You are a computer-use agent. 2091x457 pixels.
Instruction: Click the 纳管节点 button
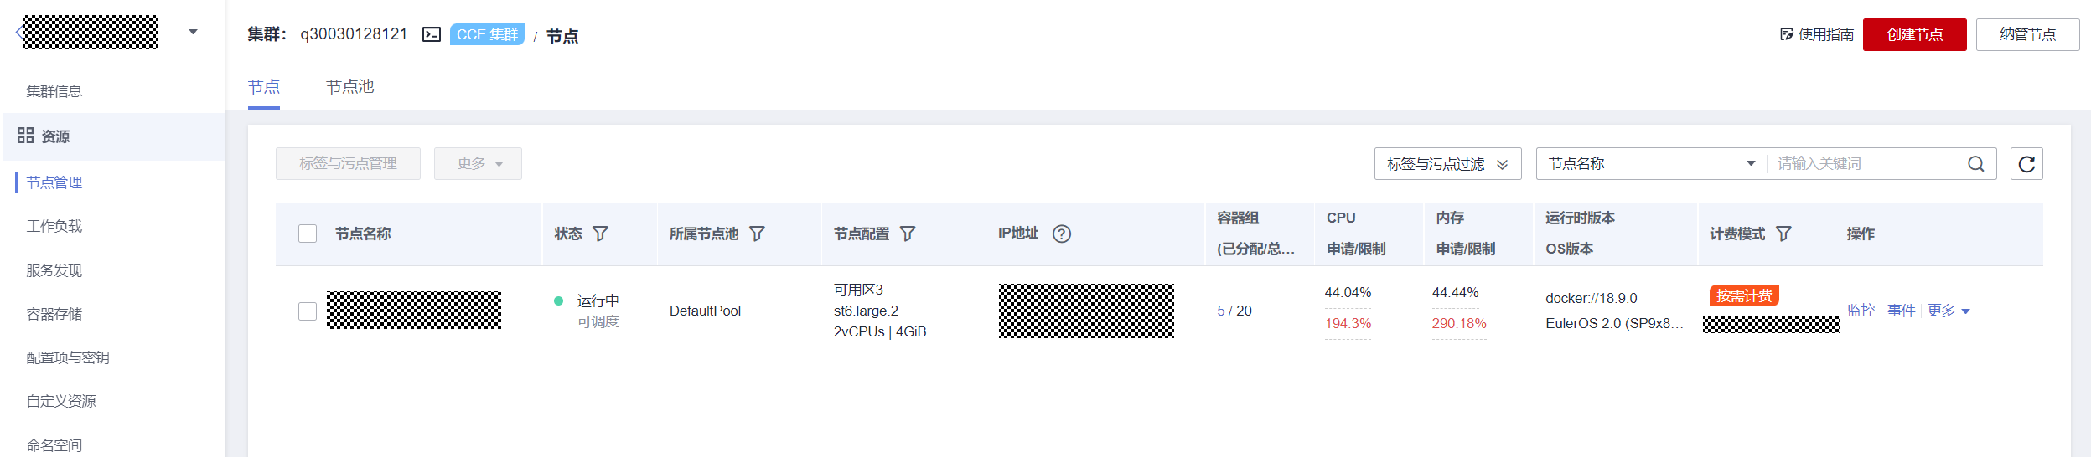(2026, 34)
